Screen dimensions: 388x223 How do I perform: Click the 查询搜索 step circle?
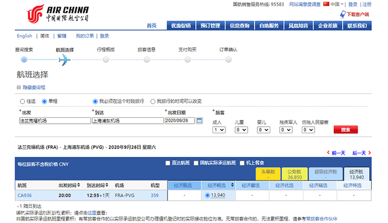pos(24,59)
